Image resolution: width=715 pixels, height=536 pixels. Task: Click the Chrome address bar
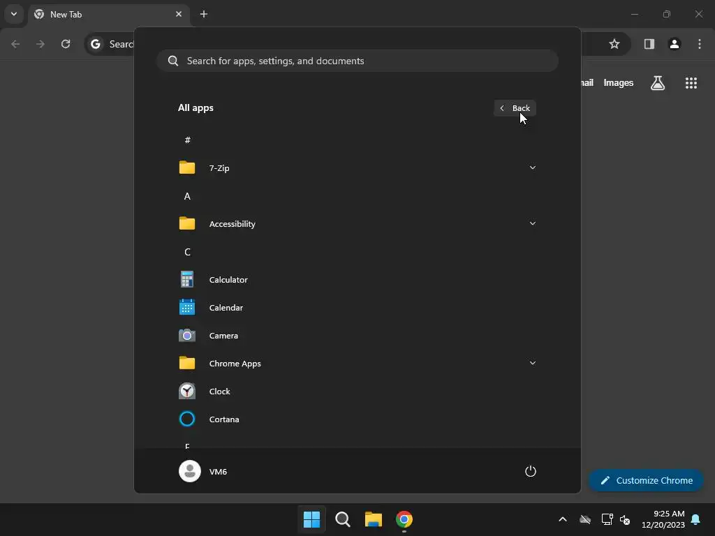click(358, 44)
